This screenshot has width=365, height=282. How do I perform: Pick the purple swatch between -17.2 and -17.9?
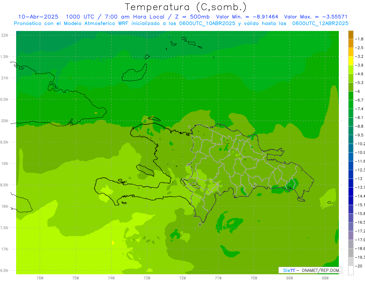point(351,235)
